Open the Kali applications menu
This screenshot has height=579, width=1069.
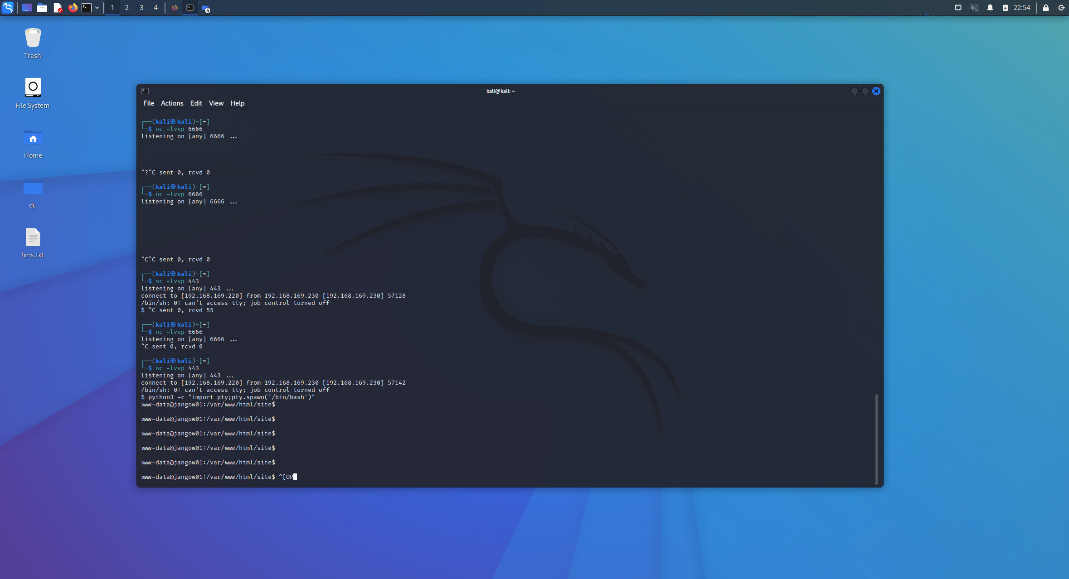pyautogui.click(x=8, y=8)
